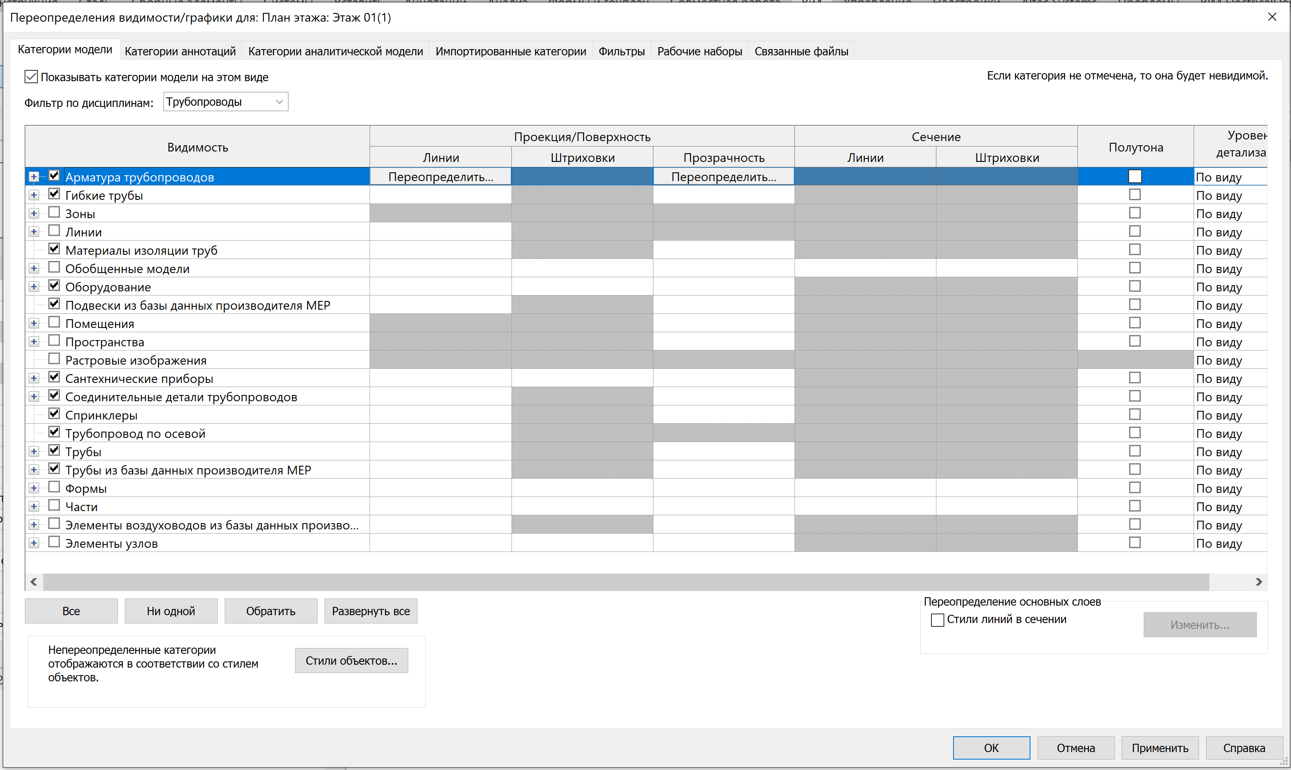Expand the Гибкие трубы node

34,195
